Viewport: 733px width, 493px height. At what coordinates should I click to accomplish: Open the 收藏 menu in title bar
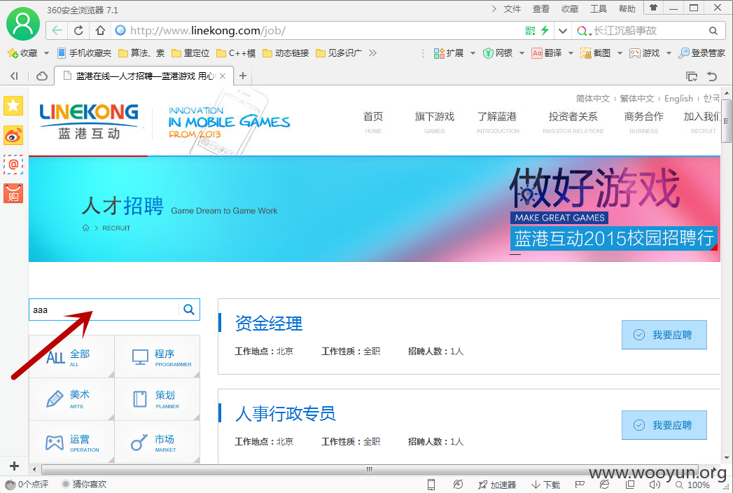[x=570, y=9]
